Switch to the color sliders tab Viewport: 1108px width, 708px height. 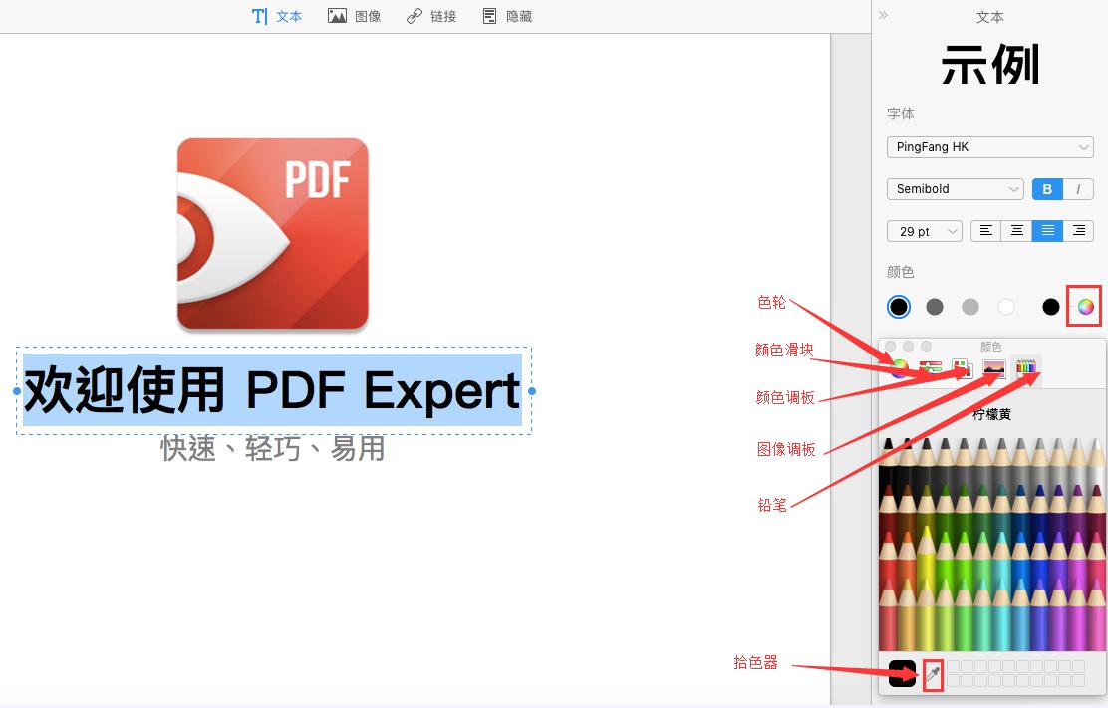click(931, 368)
